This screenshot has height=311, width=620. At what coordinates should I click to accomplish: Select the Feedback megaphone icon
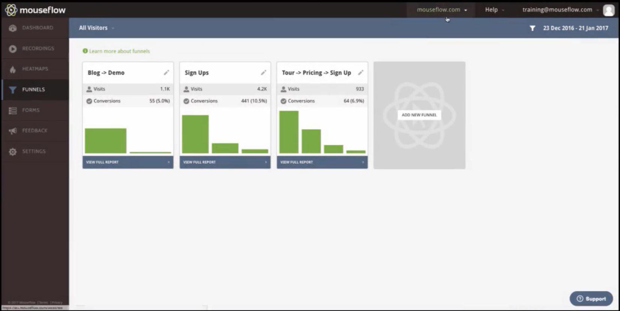13,131
